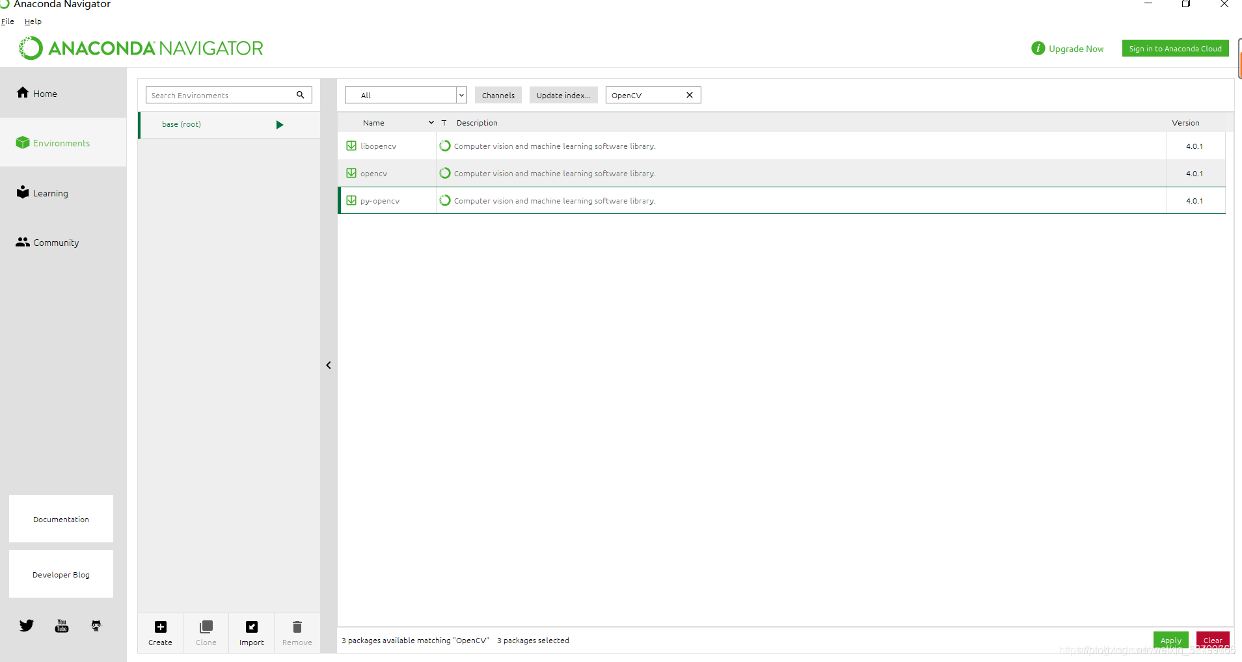
Task: Open the Community people icon
Action: click(23, 242)
